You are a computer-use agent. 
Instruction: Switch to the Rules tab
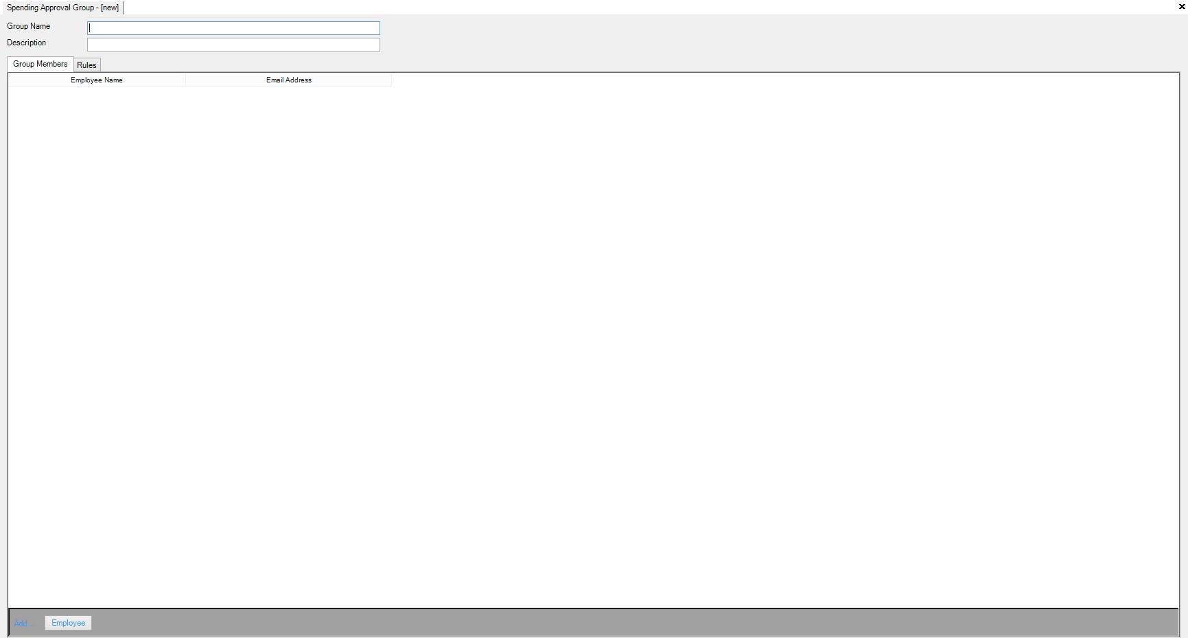pos(86,65)
